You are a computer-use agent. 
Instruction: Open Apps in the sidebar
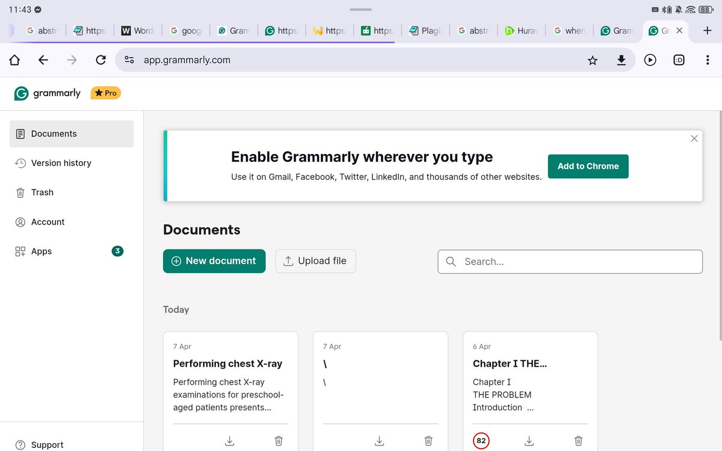[72, 251]
